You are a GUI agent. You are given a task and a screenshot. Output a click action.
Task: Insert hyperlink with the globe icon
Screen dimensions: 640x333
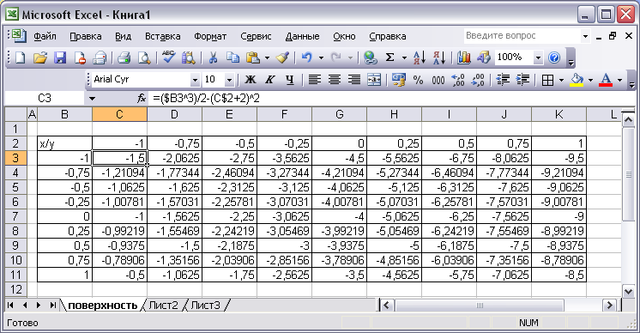[371, 58]
